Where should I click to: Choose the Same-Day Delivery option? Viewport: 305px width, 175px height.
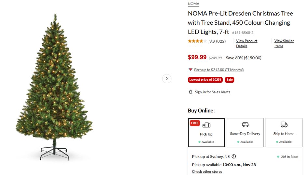245,132
